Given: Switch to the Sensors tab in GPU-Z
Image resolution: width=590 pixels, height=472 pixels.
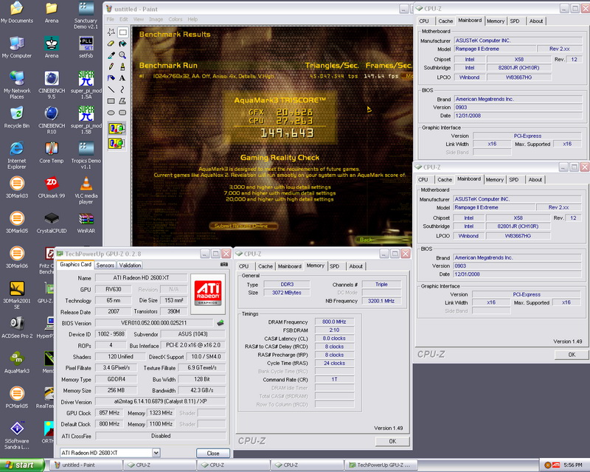Looking at the screenshot, I should (x=105, y=265).
